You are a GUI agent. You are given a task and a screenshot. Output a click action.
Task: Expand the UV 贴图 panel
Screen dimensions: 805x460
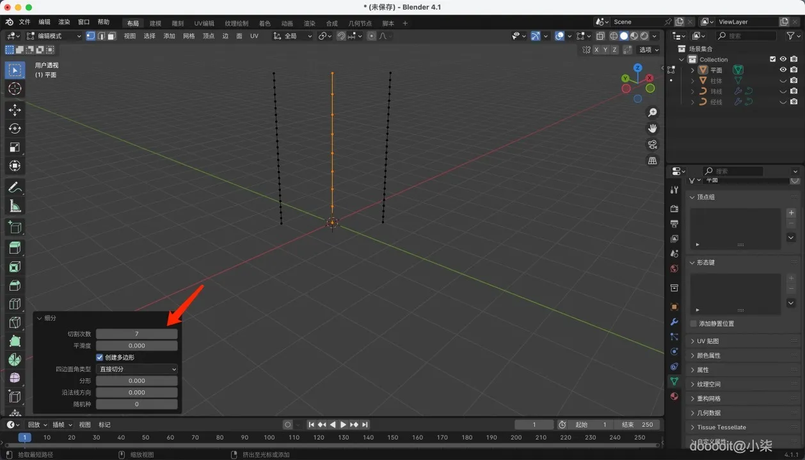(x=708, y=341)
